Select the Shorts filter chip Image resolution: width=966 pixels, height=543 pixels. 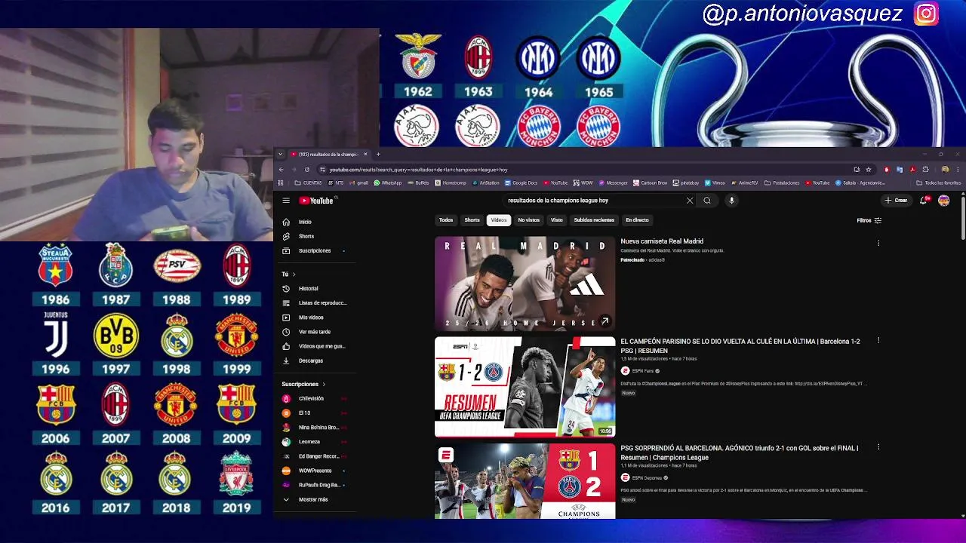(x=472, y=220)
